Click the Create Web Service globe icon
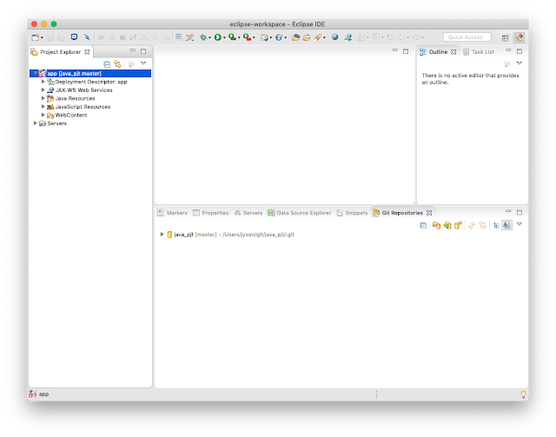This screenshot has width=556, height=437. (279, 37)
